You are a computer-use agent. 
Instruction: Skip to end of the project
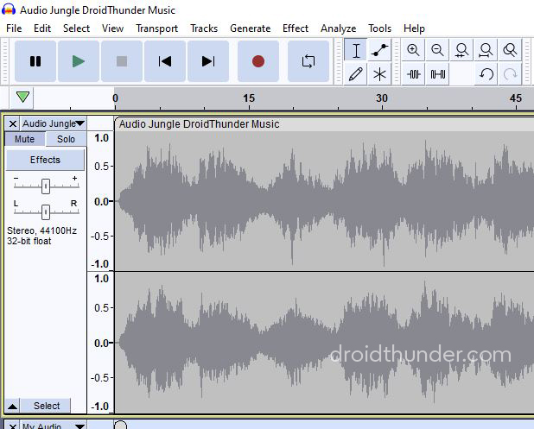coord(208,61)
